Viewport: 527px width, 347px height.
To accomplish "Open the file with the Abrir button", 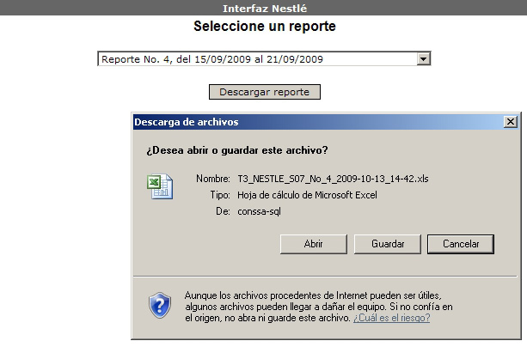I will click(x=313, y=244).
